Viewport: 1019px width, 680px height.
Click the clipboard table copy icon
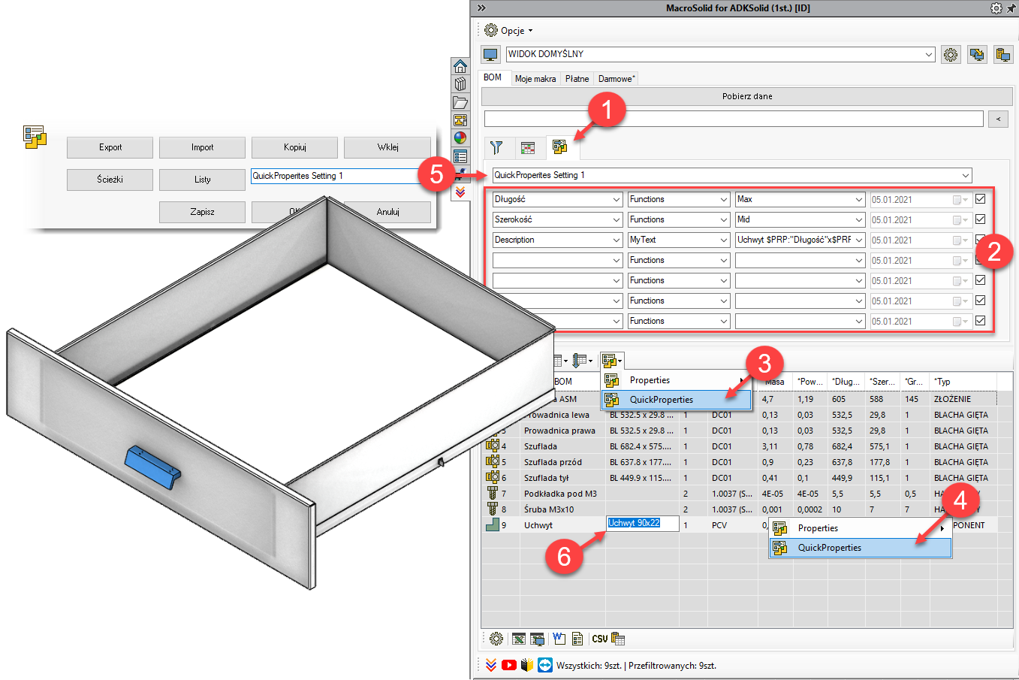point(618,639)
